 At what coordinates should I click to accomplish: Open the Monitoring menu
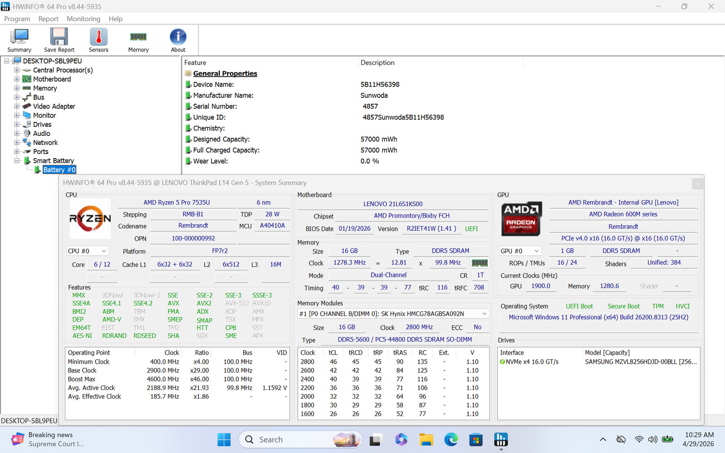(x=83, y=19)
